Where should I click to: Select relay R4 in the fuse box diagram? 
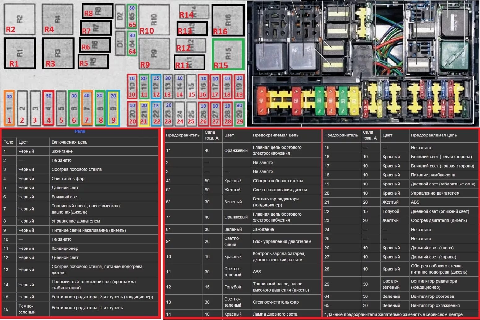[x=58, y=19]
